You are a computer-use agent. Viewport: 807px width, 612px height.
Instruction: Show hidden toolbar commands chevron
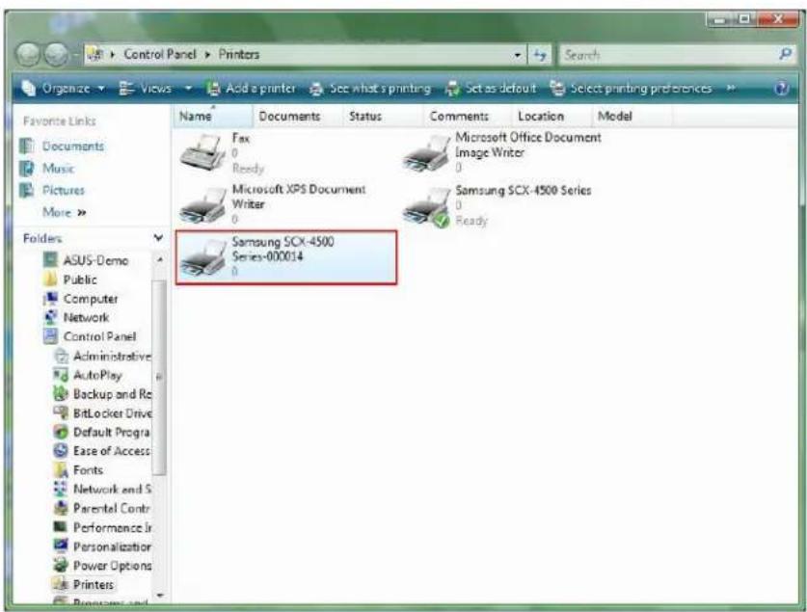[x=731, y=89]
